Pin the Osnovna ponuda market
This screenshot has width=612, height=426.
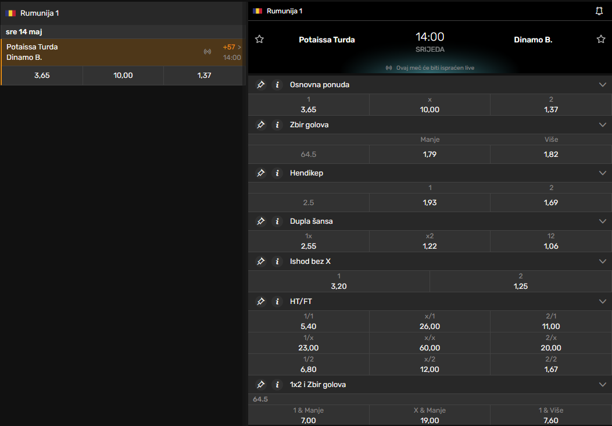pos(261,85)
